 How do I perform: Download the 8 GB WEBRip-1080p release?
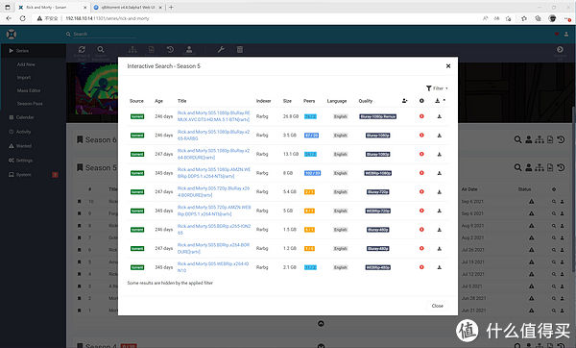click(x=439, y=173)
